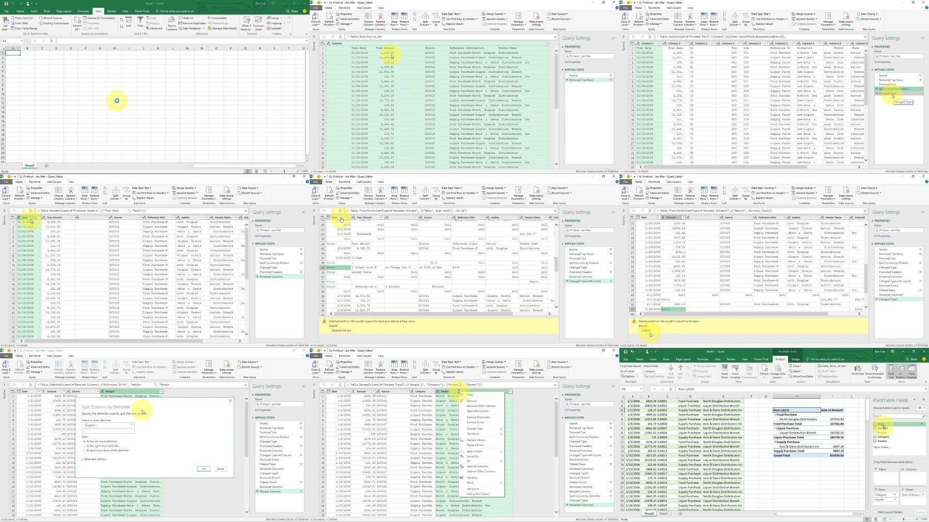Enable the Defer Layout Update checkbox
Image resolution: width=929 pixels, height=522 pixels.
point(875,512)
